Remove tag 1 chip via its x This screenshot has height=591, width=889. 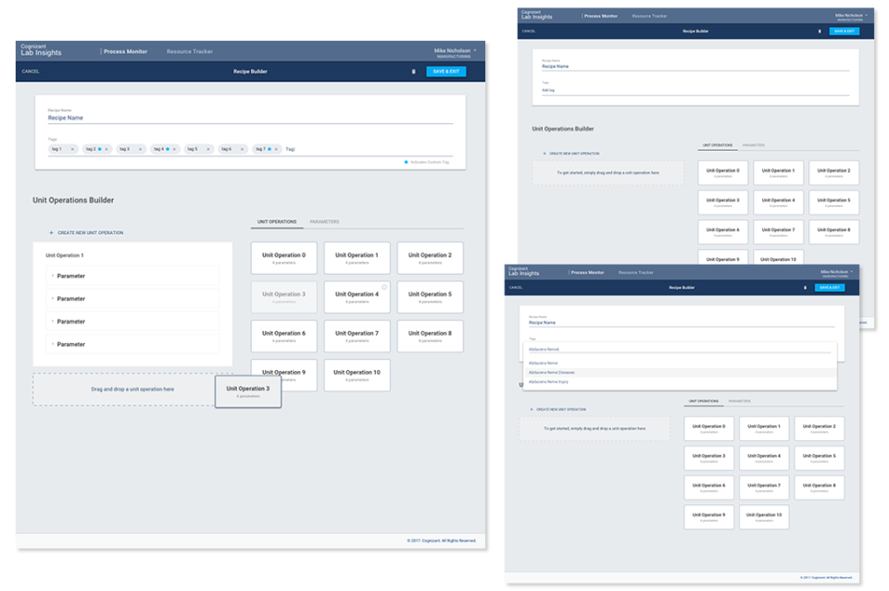pyautogui.click(x=72, y=150)
